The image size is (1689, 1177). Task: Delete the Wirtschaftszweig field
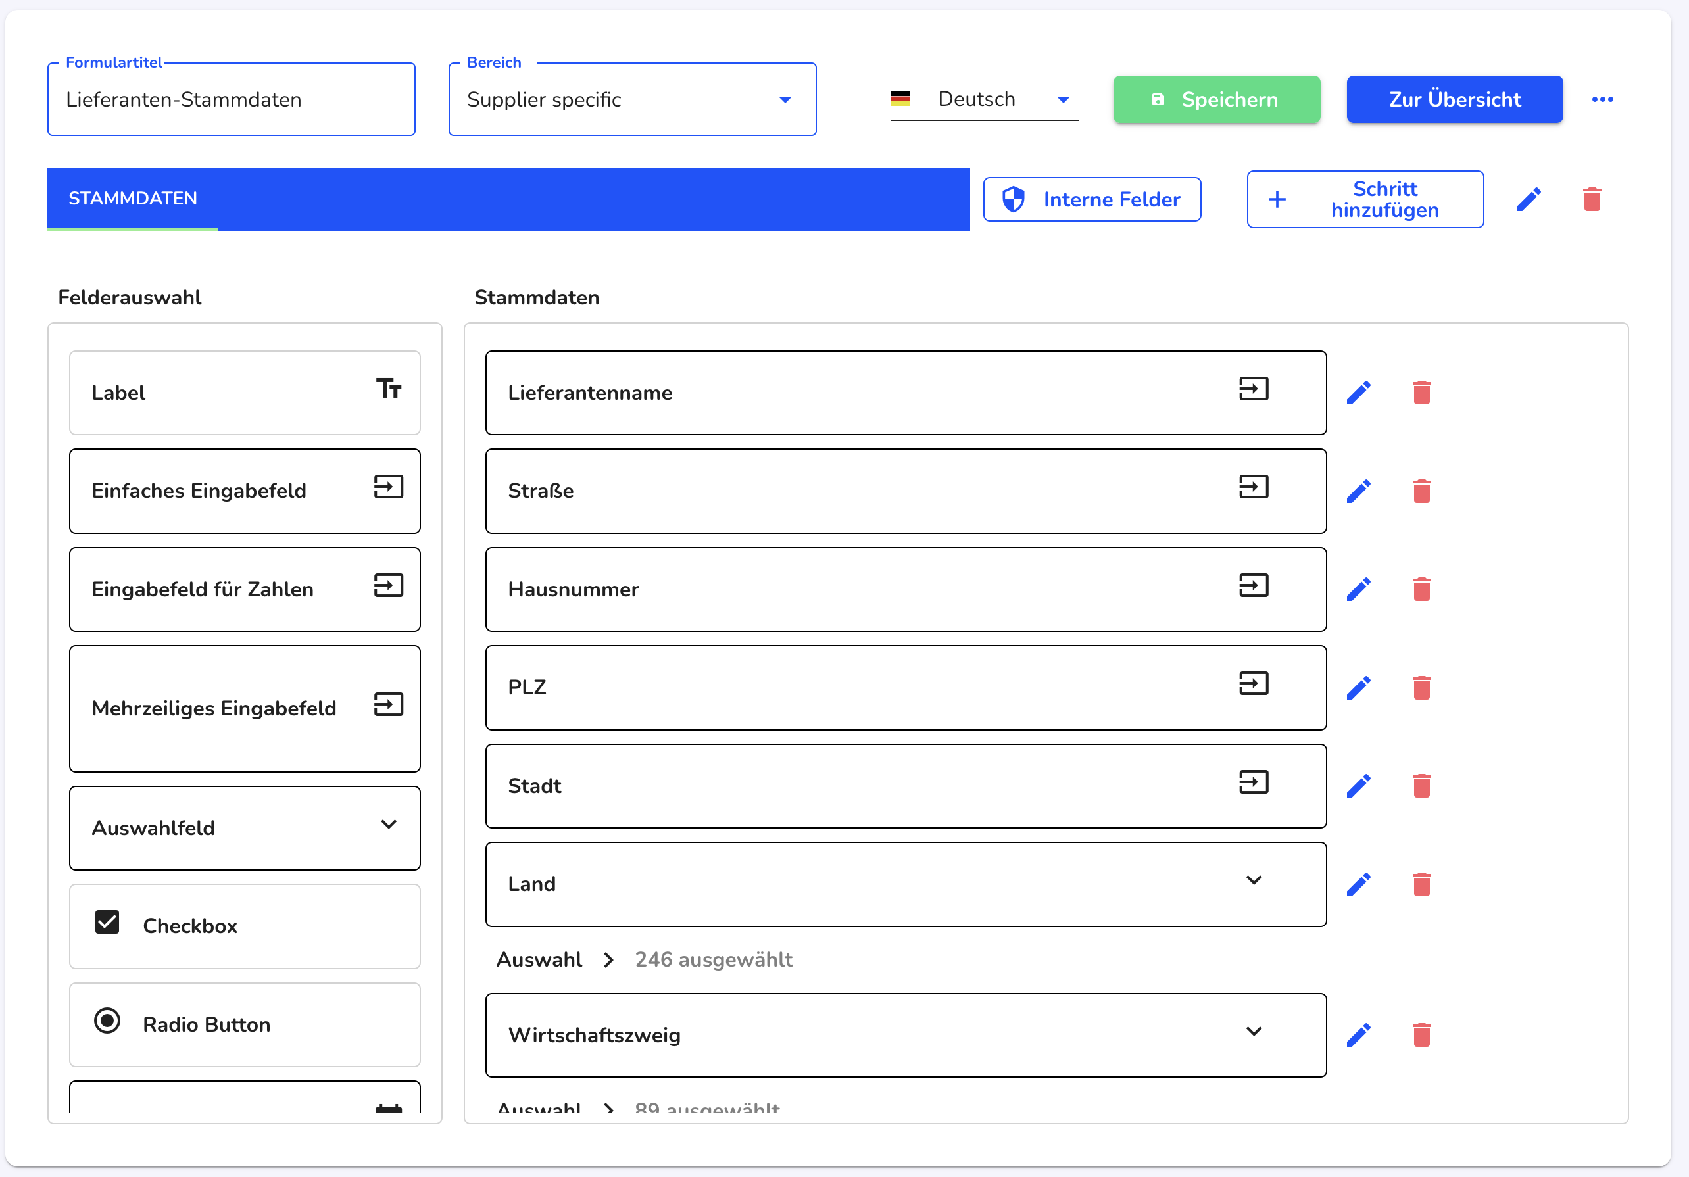tap(1421, 1035)
